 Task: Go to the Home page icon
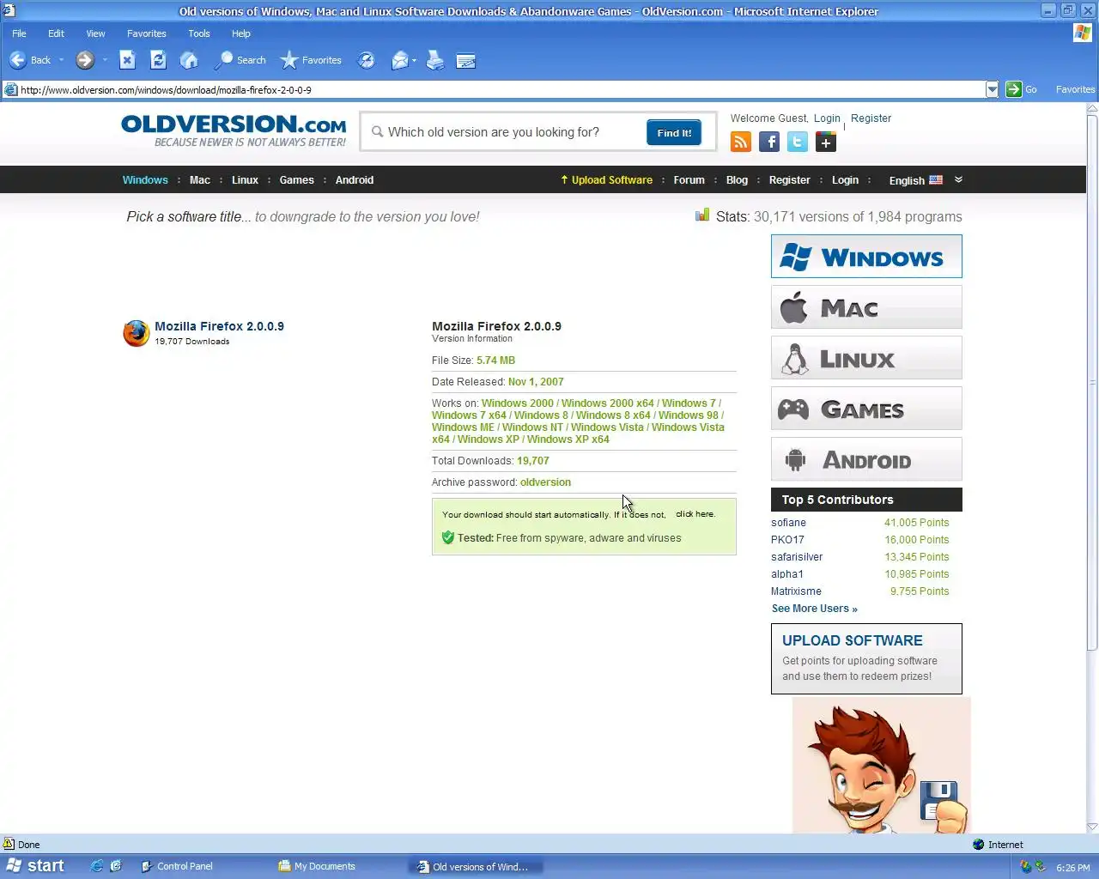(189, 60)
